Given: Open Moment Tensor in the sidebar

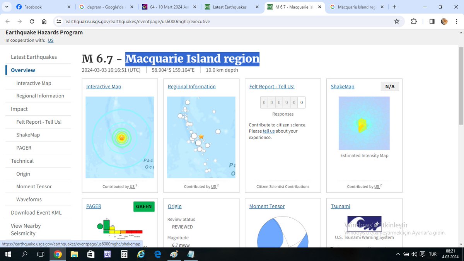Looking at the screenshot, I should pos(34,186).
